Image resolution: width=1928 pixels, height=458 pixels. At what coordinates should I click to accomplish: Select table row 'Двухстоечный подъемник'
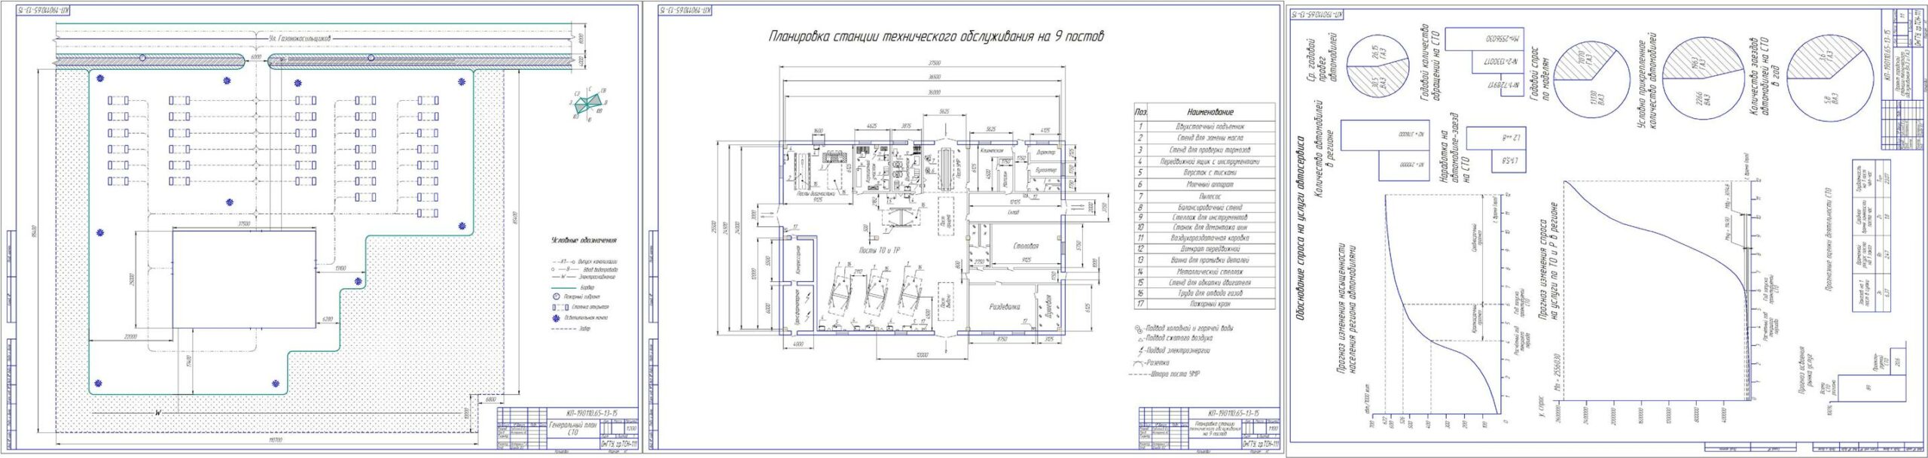pos(1204,127)
